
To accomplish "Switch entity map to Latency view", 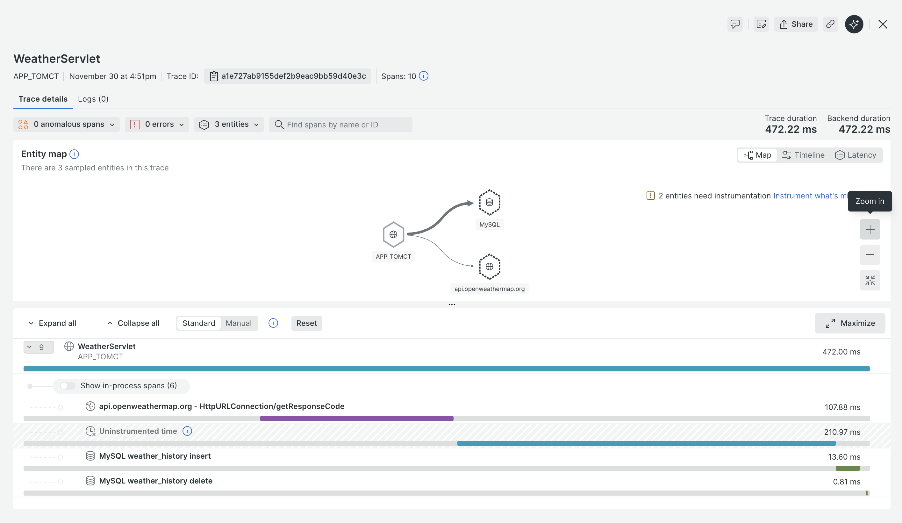I will (855, 155).
